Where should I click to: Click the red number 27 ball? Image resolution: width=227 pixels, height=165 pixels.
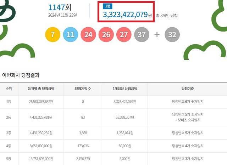[x=124, y=35]
